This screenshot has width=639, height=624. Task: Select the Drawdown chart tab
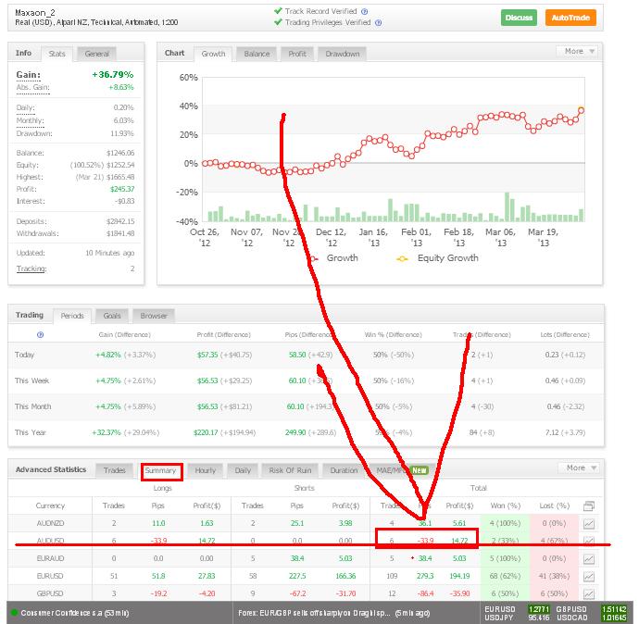point(343,54)
